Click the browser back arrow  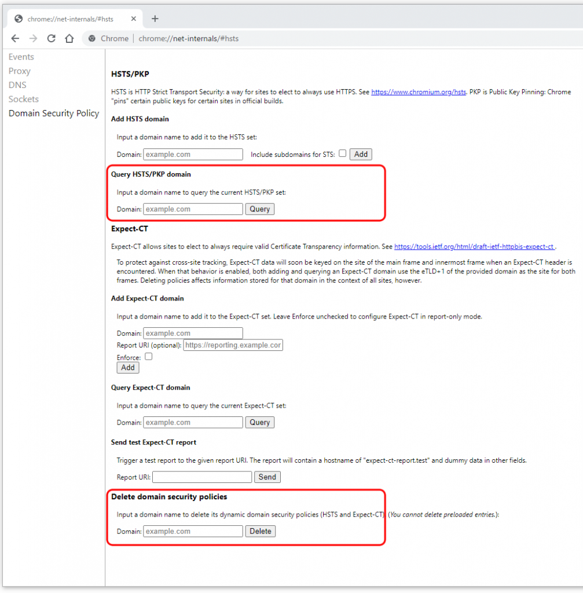[15, 39]
